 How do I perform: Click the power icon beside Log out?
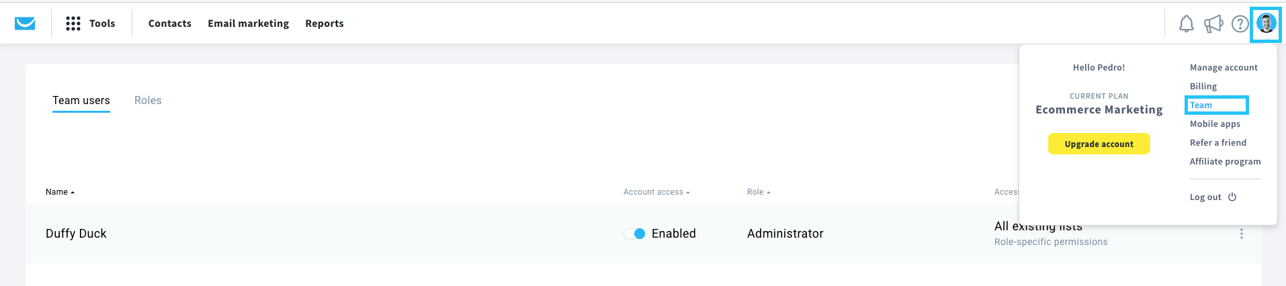point(1232,197)
